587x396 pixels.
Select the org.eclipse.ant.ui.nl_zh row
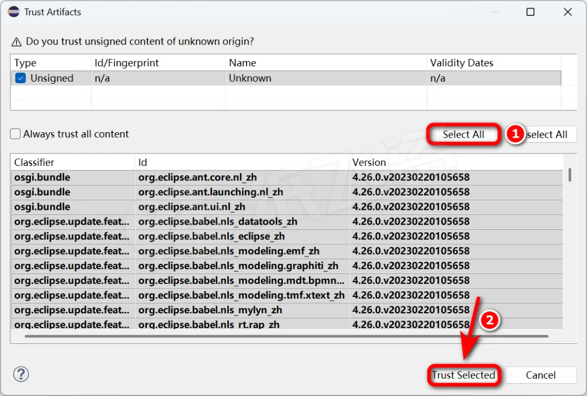tap(287, 207)
